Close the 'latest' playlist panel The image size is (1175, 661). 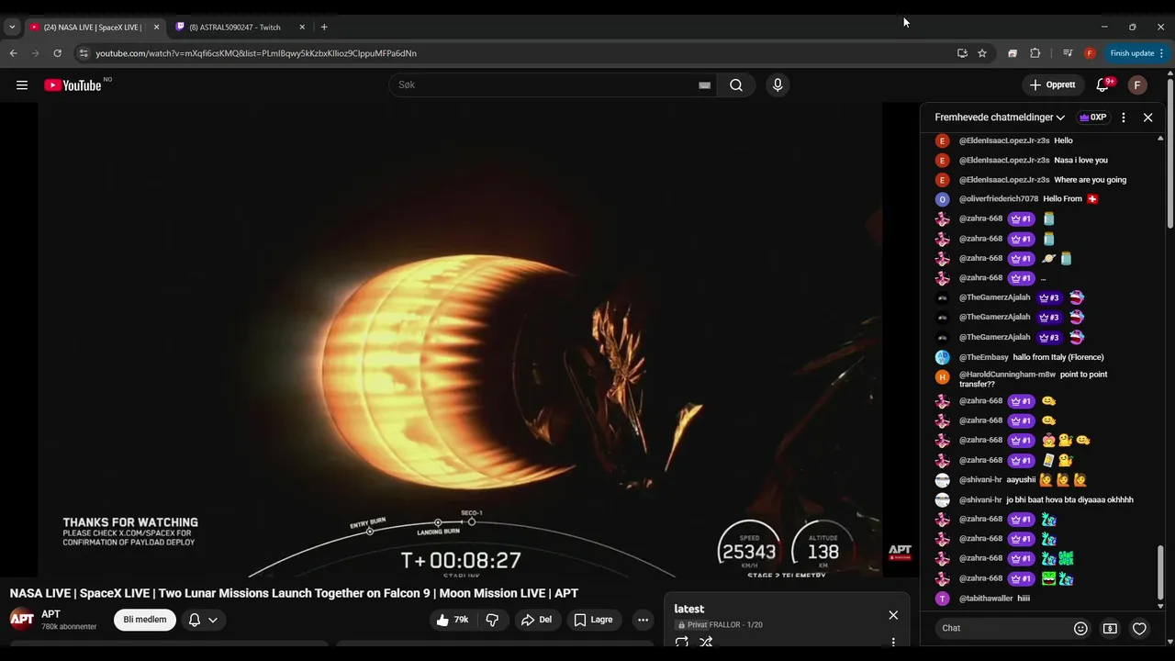pos(893,615)
